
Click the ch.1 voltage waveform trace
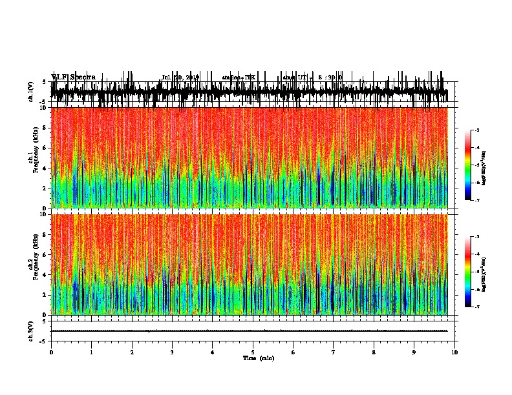pyautogui.click(x=250, y=92)
